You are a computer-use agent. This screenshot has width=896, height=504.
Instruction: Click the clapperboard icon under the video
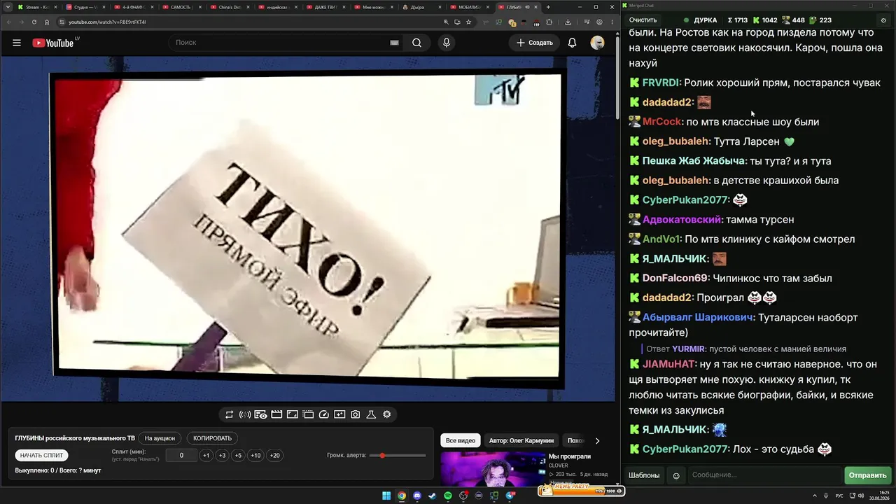pos(276,414)
